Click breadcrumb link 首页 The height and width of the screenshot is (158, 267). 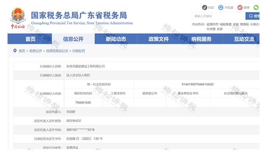pyautogui.click(x=22, y=51)
